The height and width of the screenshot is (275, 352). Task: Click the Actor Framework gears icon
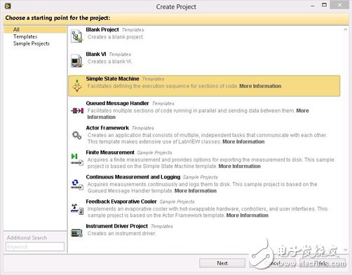pyautogui.click(x=76, y=135)
